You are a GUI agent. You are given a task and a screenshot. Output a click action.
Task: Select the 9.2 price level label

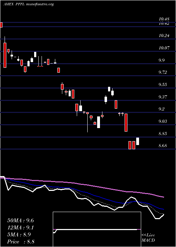coord(162,109)
